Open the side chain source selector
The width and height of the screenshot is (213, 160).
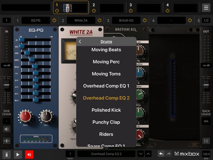coord(7,121)
